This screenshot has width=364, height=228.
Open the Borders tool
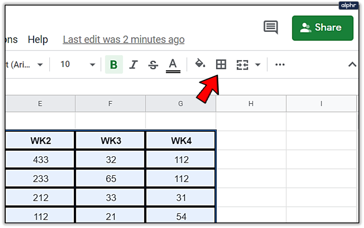221,65
